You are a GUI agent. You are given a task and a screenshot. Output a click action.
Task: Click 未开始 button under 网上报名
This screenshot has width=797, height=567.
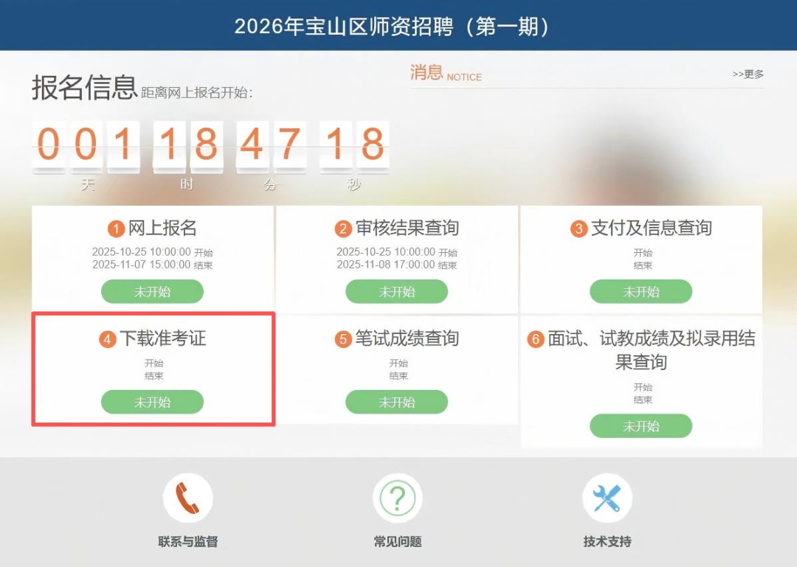153,292
